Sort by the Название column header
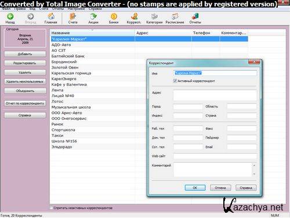The height and width of the screenshot is (218, 290). (92, 33)
